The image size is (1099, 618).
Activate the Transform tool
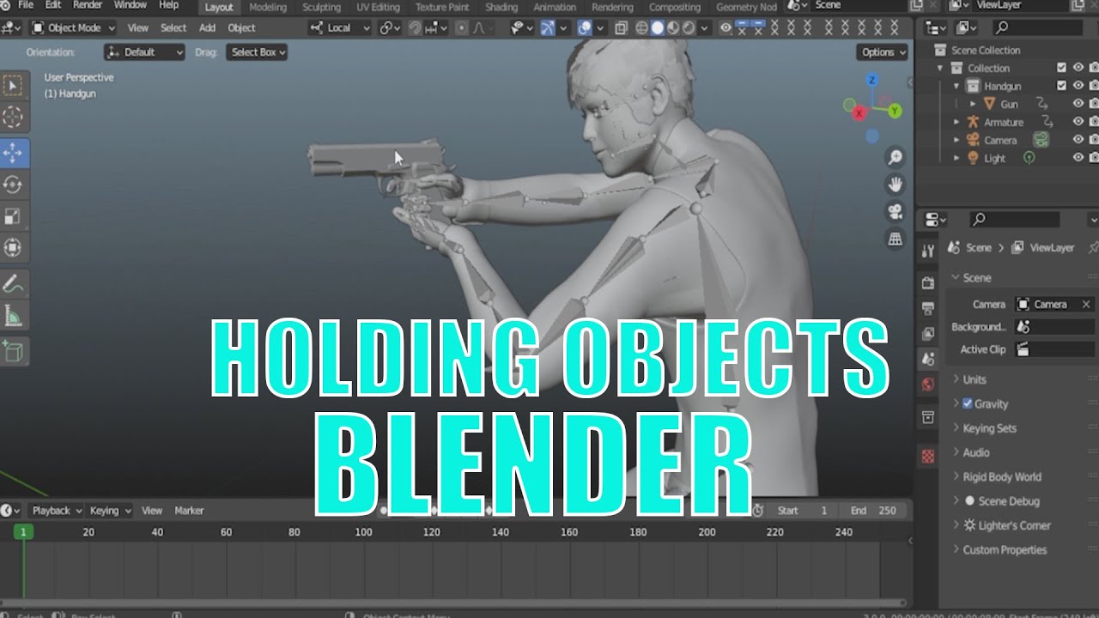13,248
